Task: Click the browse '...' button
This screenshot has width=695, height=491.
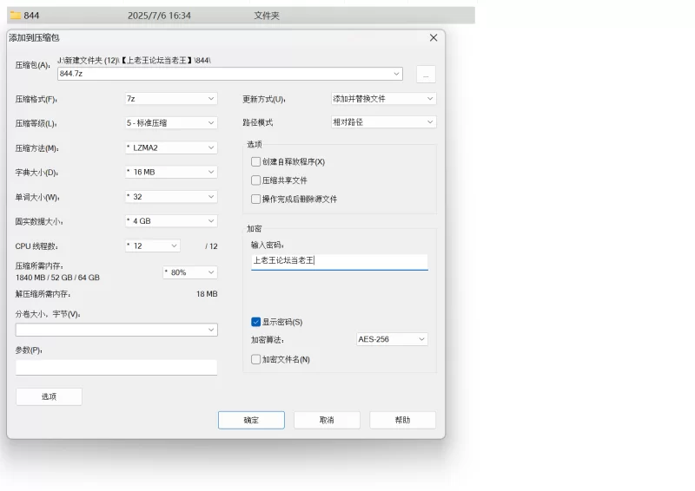Action: pyautogui.click(x=425, y=75)
